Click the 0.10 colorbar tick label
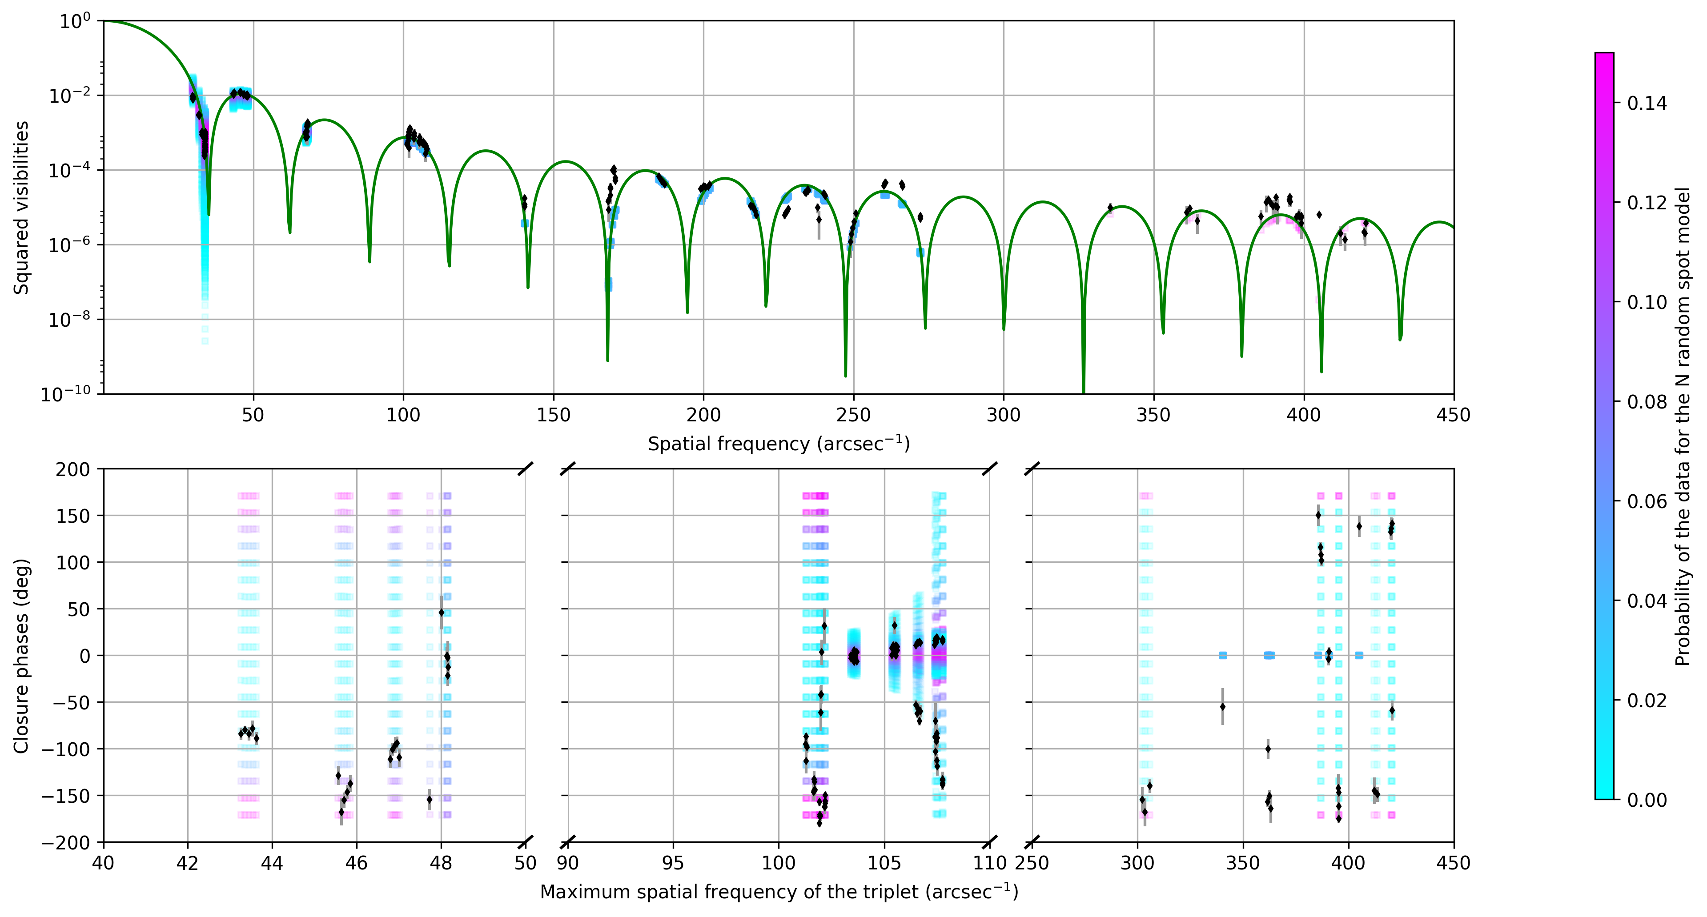This screenshot has width=1707, height=917. (x=1647, y=302)
